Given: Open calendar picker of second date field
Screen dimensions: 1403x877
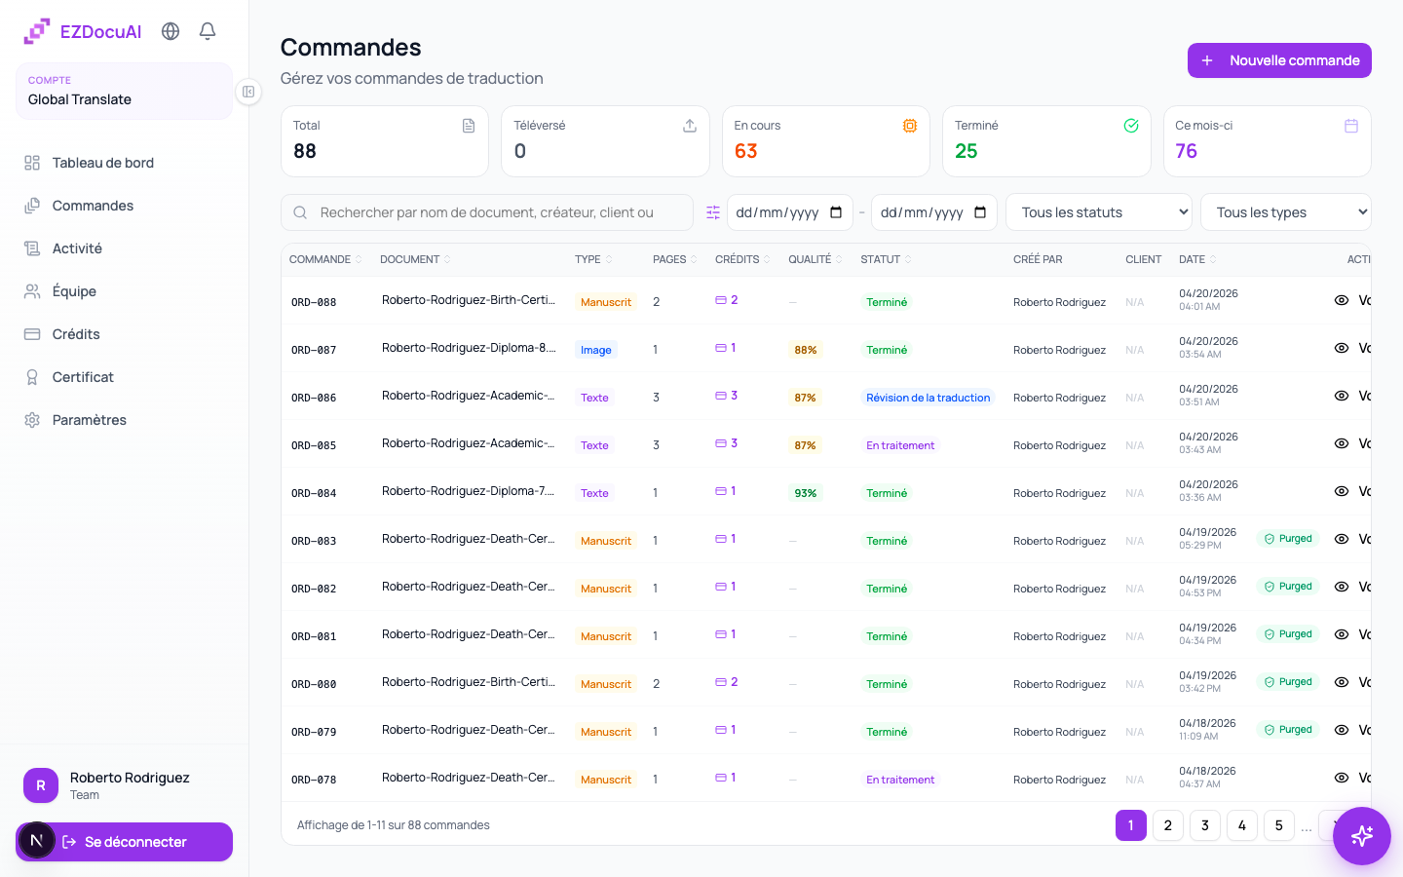Looking at the screenshot, I should [980, 212].
